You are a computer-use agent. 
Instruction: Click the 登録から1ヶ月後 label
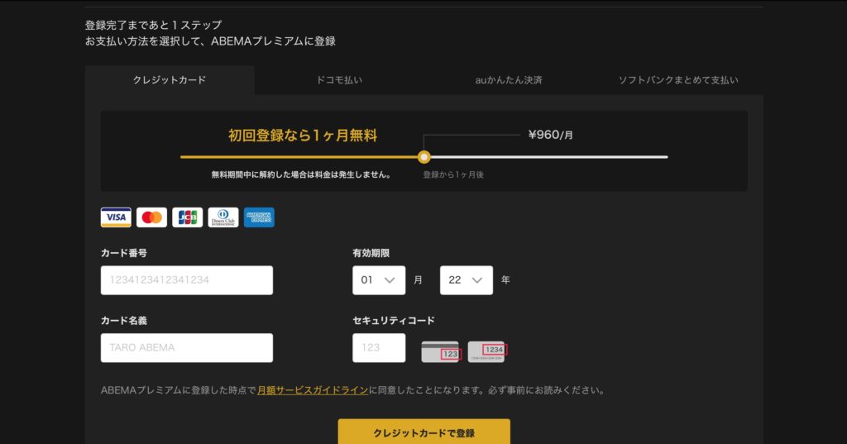tap(453, 174)
